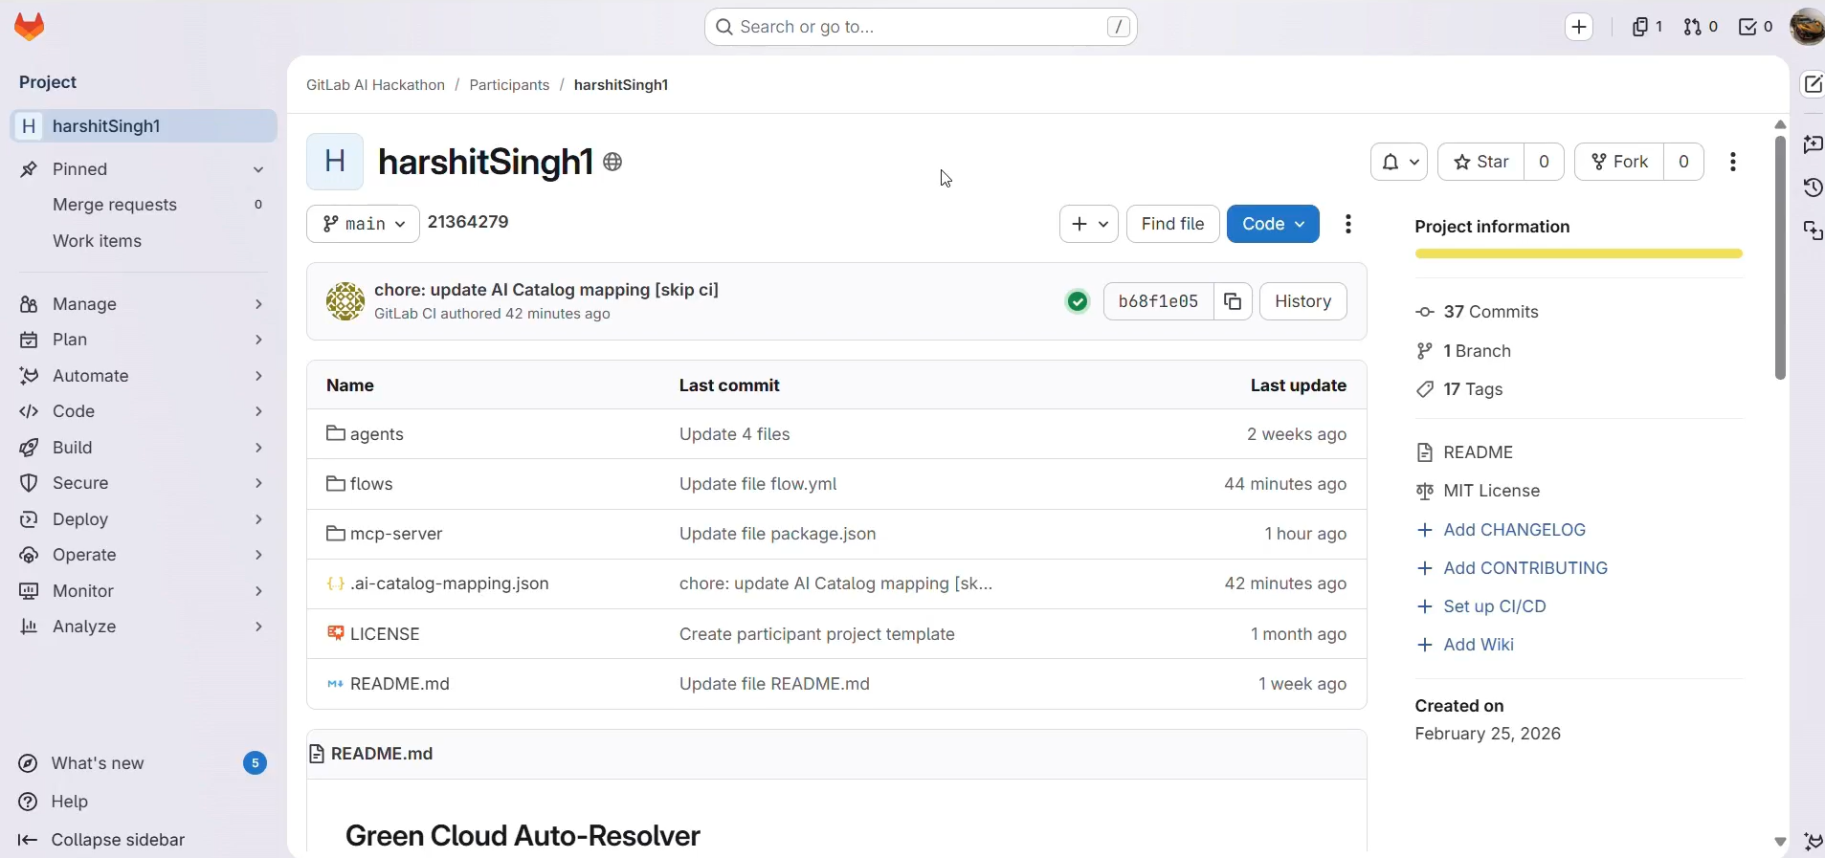1825x858 pixels.
Task: Open the Duo icon at the bottom of the right rail
Action: point(1813,841)
